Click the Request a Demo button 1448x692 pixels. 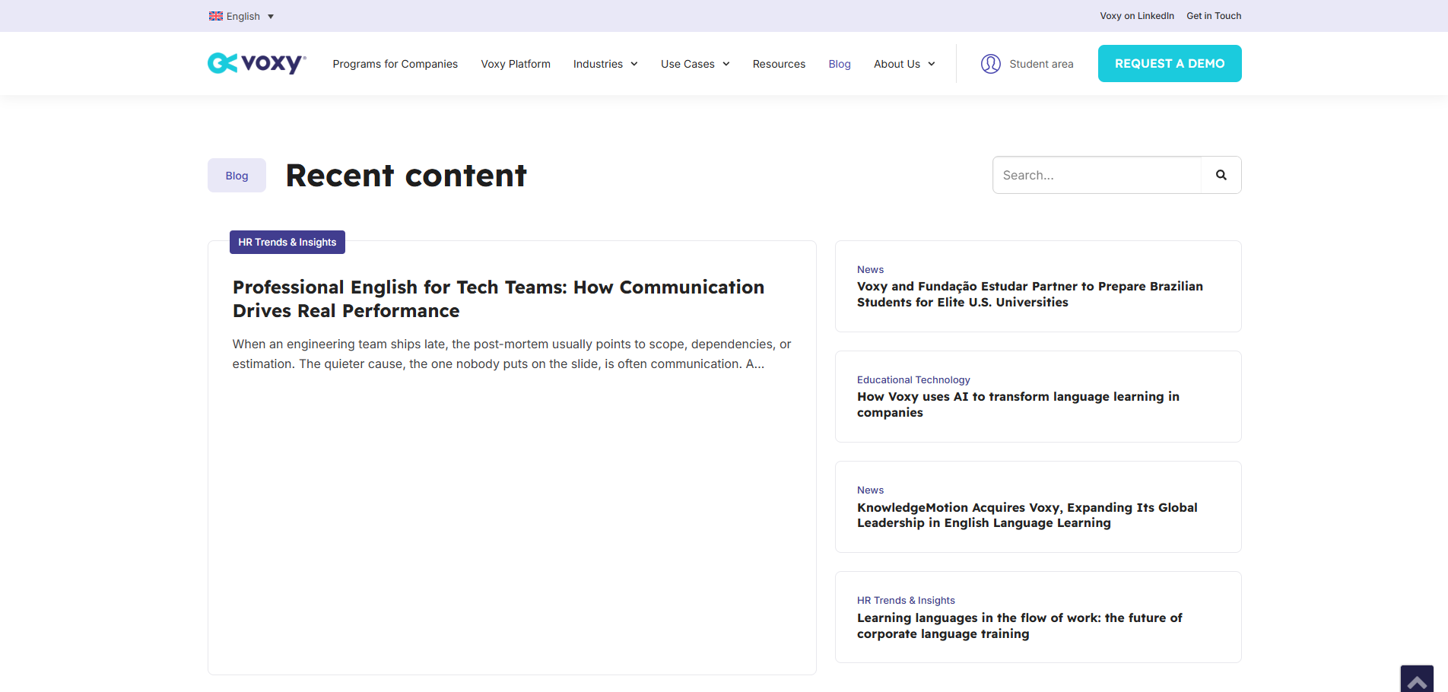(x=1170, y=64)
